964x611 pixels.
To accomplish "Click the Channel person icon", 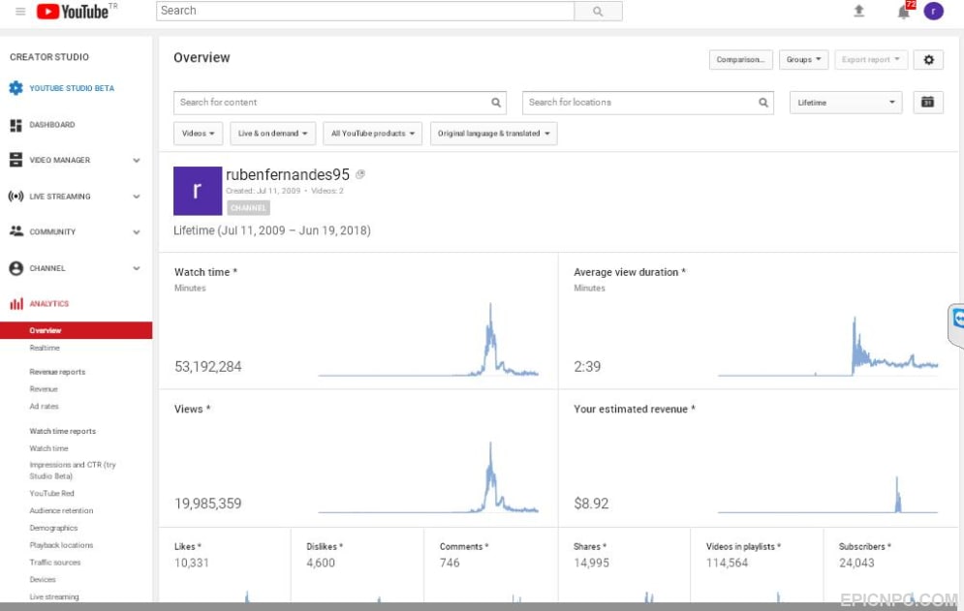I will [16, 268].
